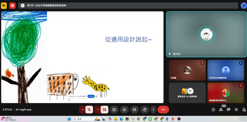This screenshot has height=122, width=247.
Task: Click the blue annotation pen icon
Action: tap(244, 6)
